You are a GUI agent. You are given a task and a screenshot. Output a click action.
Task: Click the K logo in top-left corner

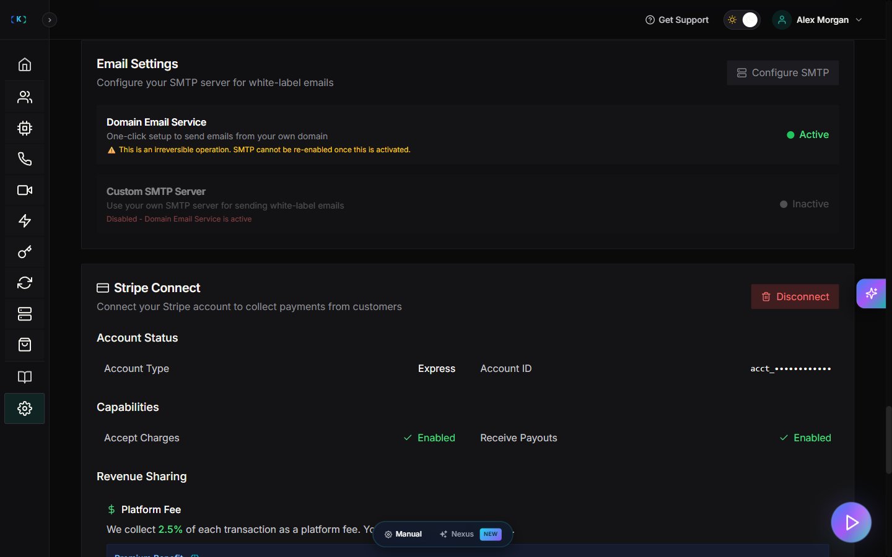19,19
